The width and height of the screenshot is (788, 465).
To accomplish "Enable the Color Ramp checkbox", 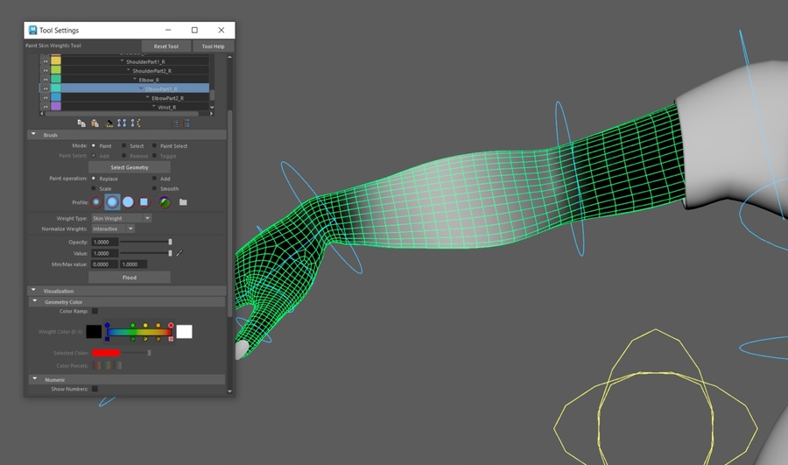I will coord(95,311).
